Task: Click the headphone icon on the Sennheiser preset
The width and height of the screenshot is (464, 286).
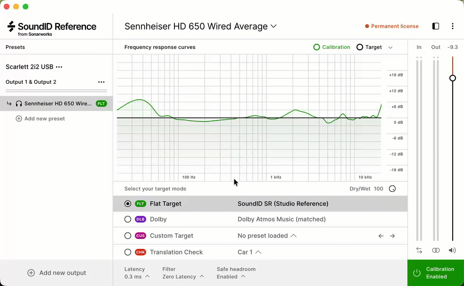Action: (x=19, y=103)
